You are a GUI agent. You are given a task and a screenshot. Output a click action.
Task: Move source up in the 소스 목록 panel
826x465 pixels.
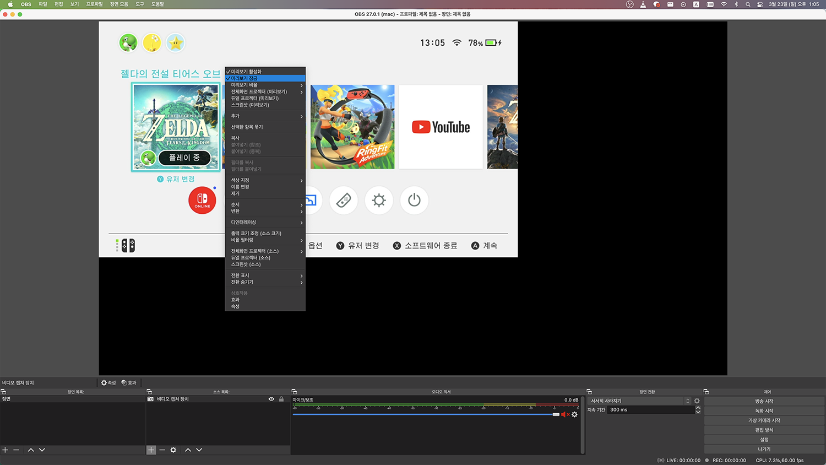188,450
